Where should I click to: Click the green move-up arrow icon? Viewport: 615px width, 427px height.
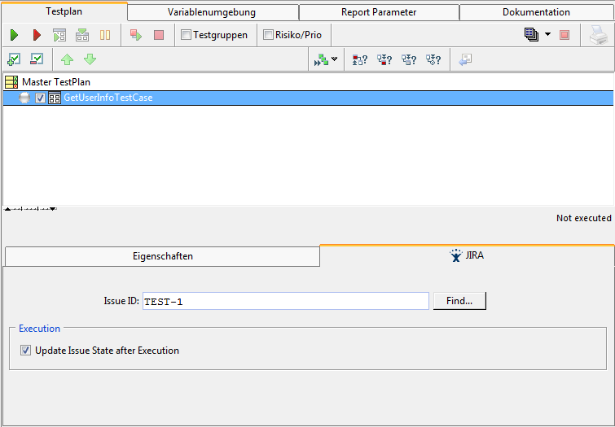[x=68, y=59]
